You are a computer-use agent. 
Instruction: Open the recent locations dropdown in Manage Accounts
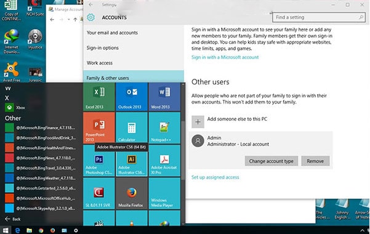[x=68, y=20]
